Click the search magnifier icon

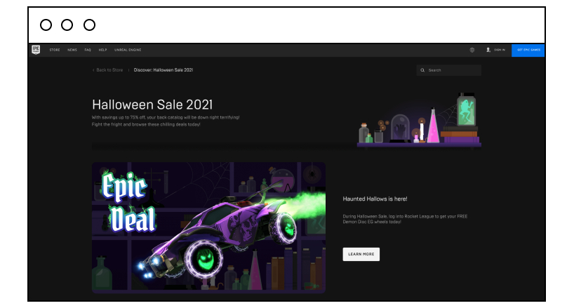(x=422, y=70)
